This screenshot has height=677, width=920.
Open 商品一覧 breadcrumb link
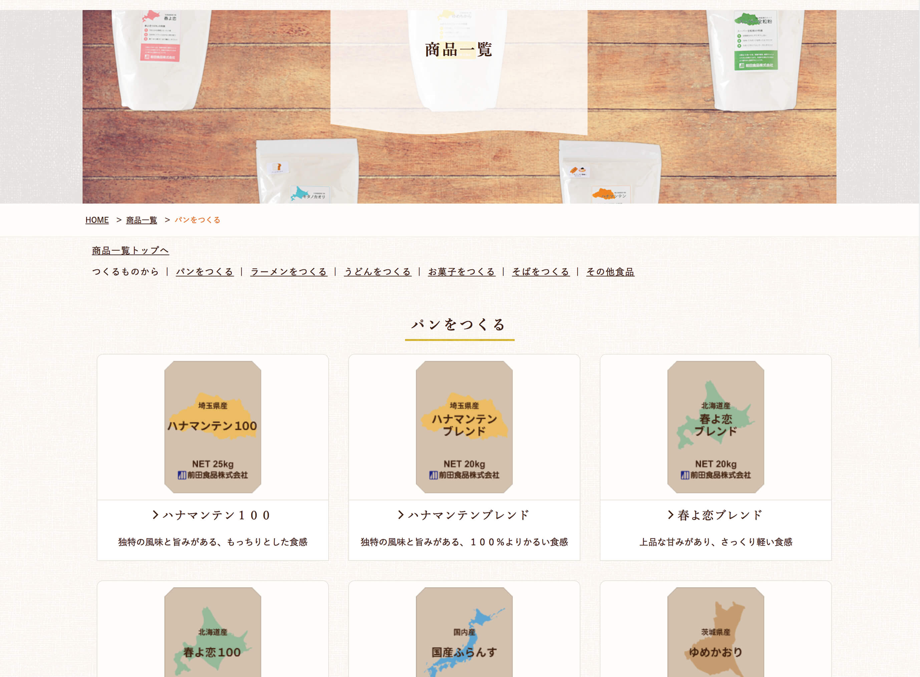tap(141, 220)
